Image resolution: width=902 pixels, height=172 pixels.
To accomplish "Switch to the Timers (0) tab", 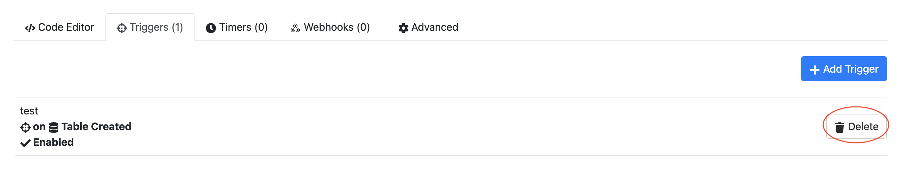I will pyautogui.click(x=237, y=27).
